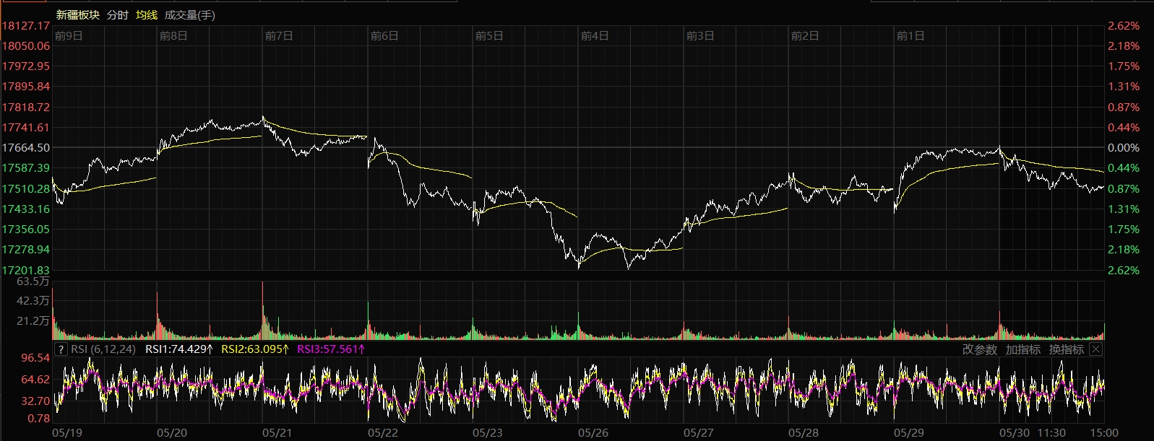This screenshot has height=441, width=1154.
Task: Click the 64.62 RSI axis label
Action: click(35, 379)
